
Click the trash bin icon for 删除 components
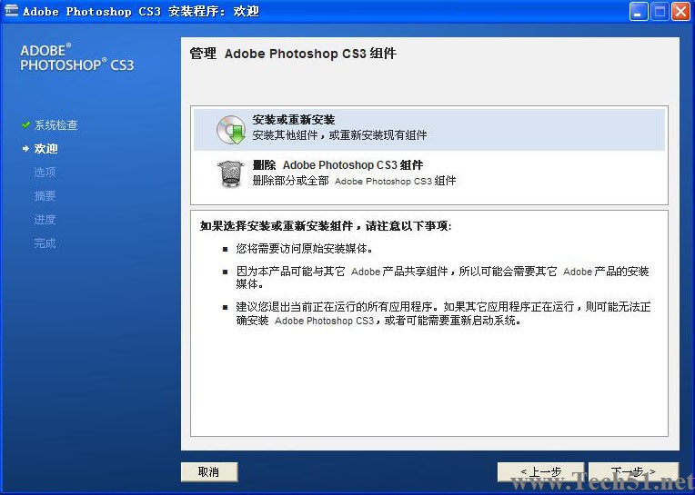230,173
